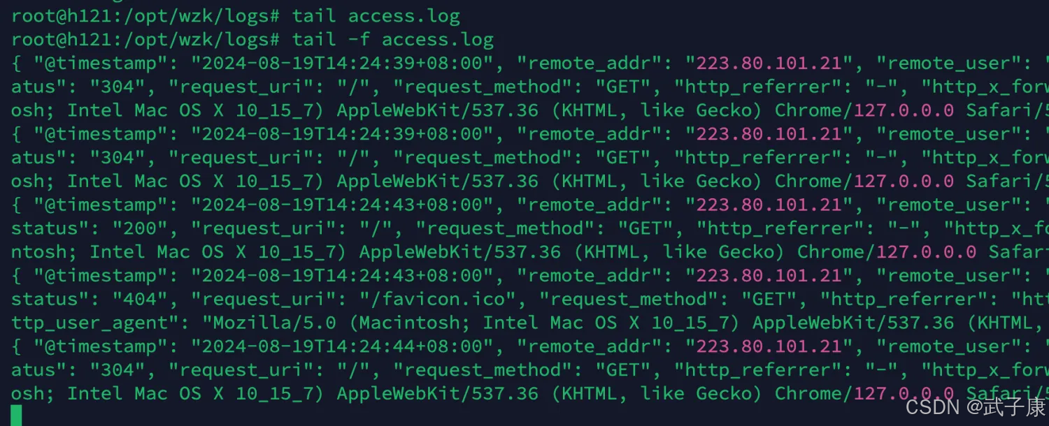Click the timestamp value ending 14:24:44+08:00

coord(343,346)
